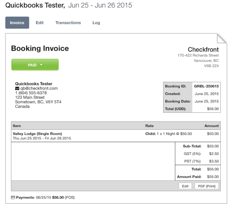
Task: Open the PAID status dropdown
Action: tap(35, 65)
